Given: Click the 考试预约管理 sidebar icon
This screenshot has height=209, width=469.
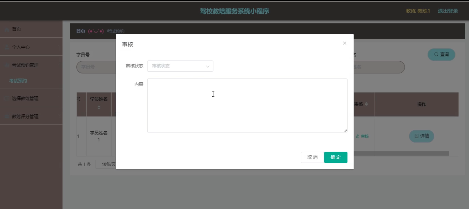Looking at the screenshot, I should click(x=7, y=65).
